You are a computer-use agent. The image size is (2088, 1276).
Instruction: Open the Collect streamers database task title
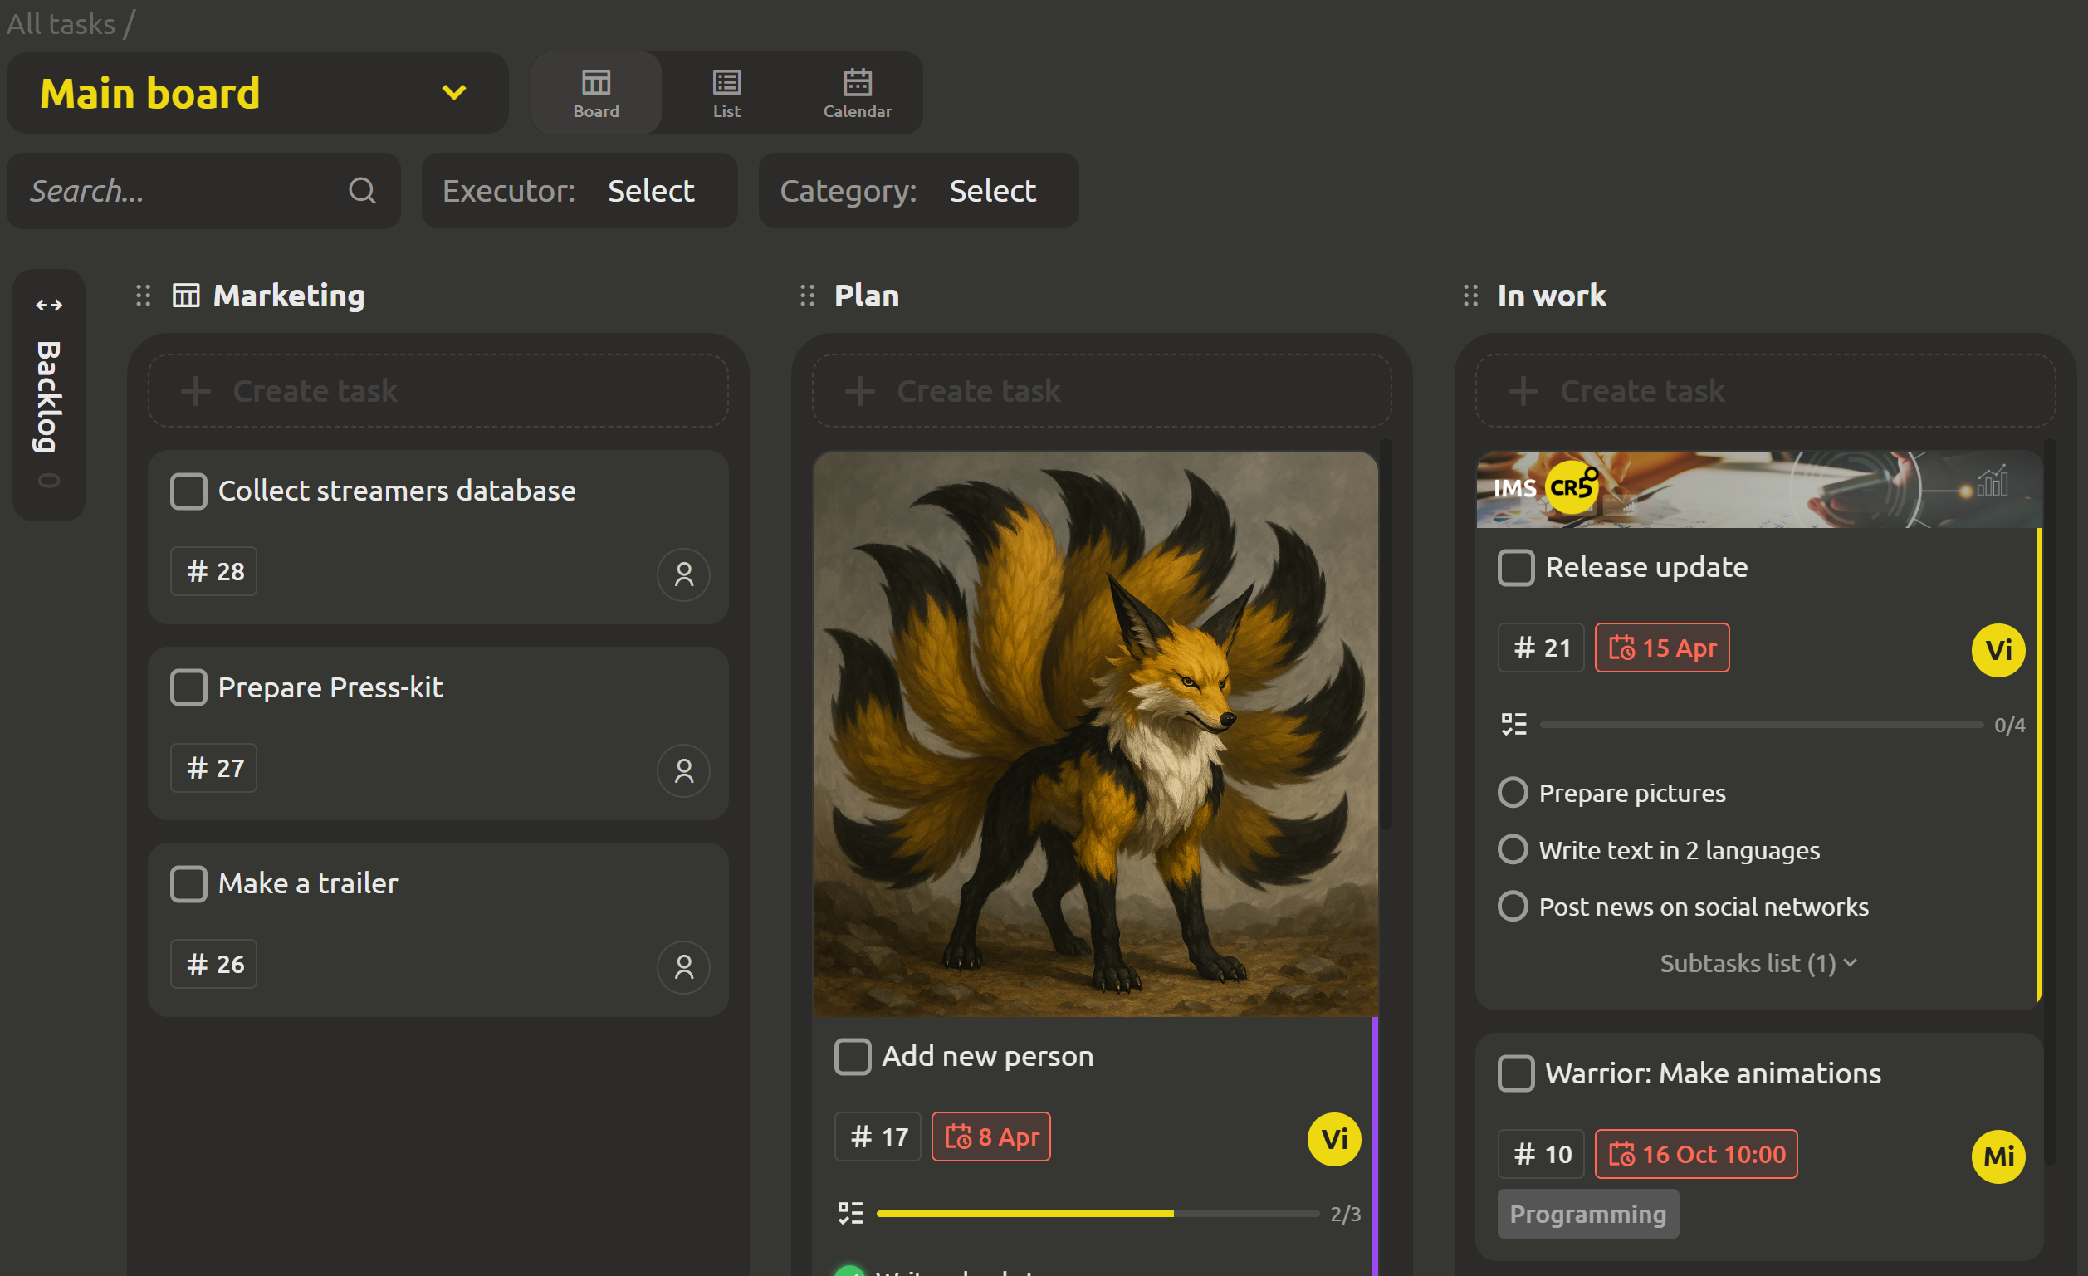[x=397, y=491]
